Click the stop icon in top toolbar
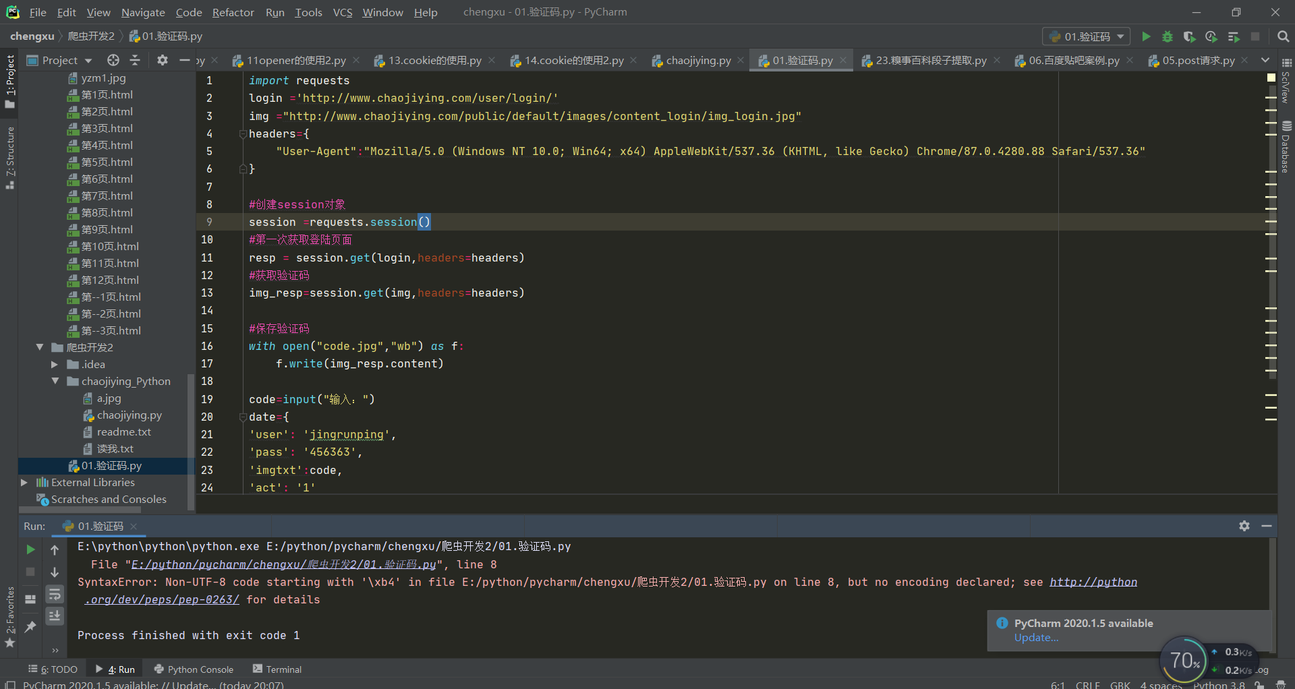 (1255, 36)
